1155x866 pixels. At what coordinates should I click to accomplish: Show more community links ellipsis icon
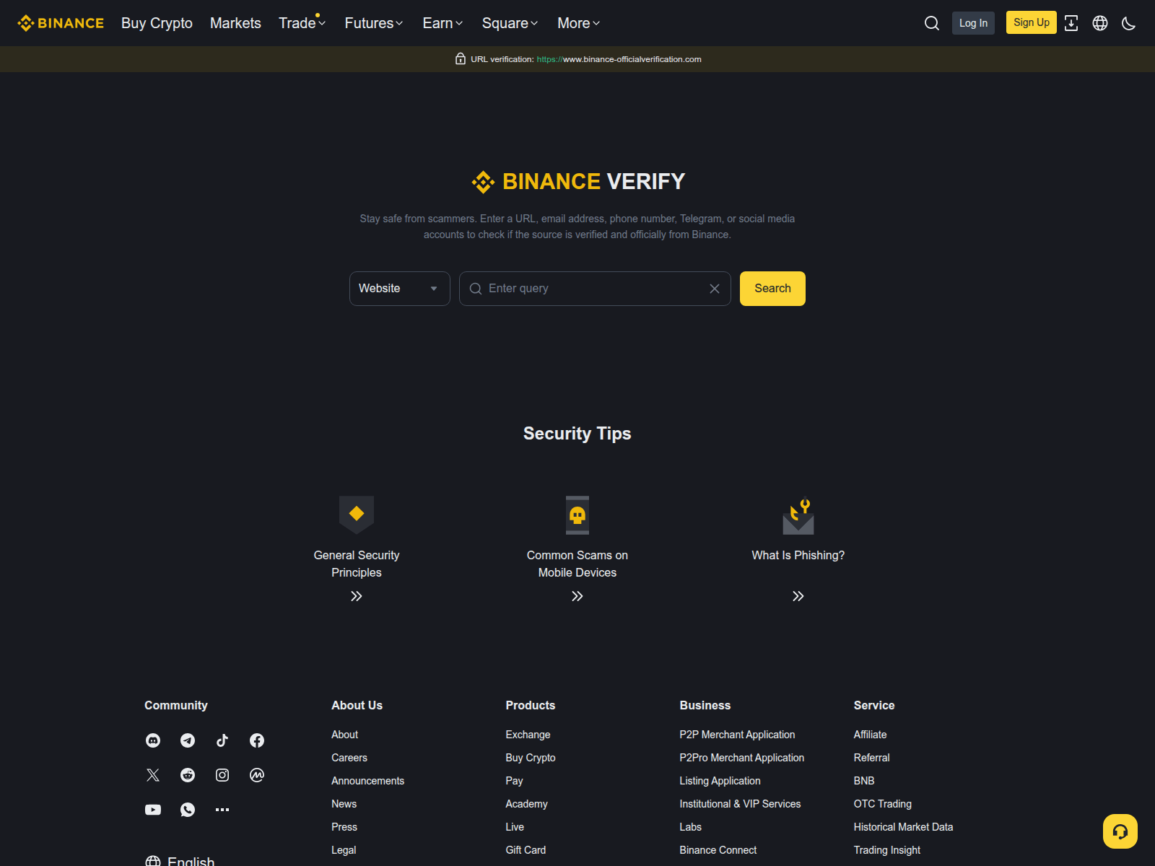click(222, 810)
